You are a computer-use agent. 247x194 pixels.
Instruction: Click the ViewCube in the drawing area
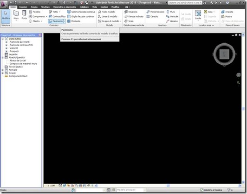[224, 54]
